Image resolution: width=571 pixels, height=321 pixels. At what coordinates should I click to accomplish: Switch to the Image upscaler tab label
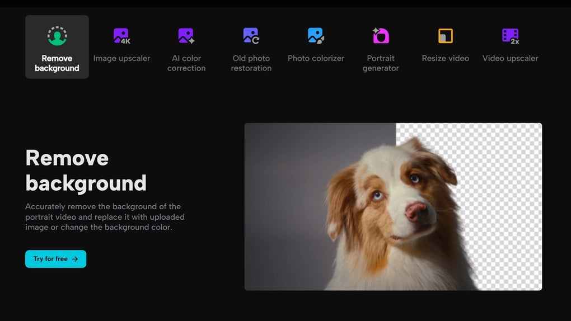(x=121, y=58)
